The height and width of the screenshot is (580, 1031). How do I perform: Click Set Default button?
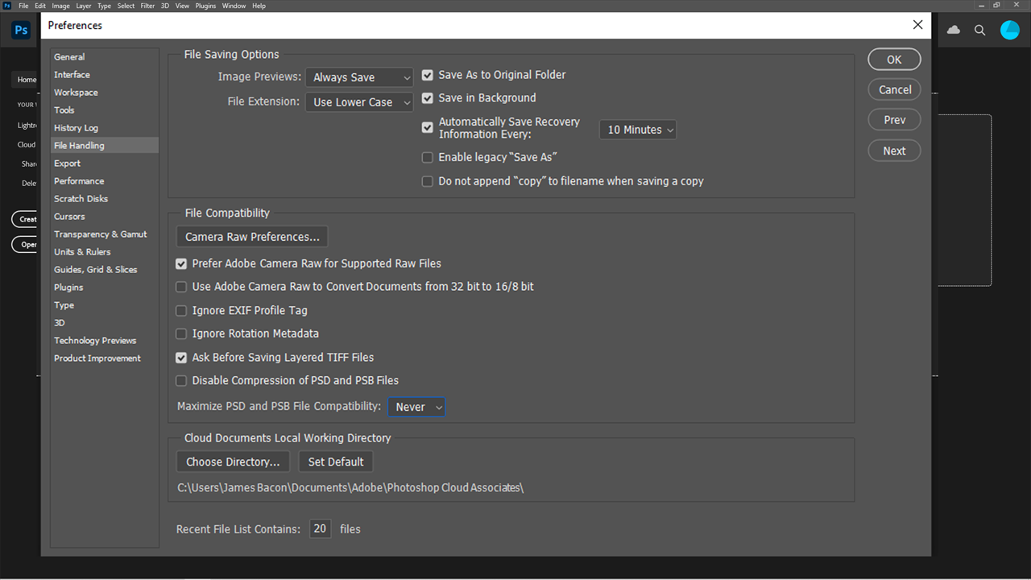click(336, 462)
